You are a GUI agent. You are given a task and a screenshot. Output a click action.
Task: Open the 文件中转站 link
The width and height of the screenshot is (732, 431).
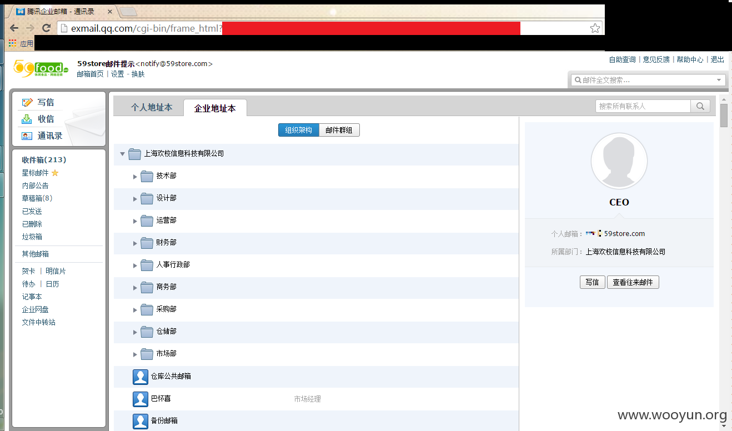(x=38, y=322)
